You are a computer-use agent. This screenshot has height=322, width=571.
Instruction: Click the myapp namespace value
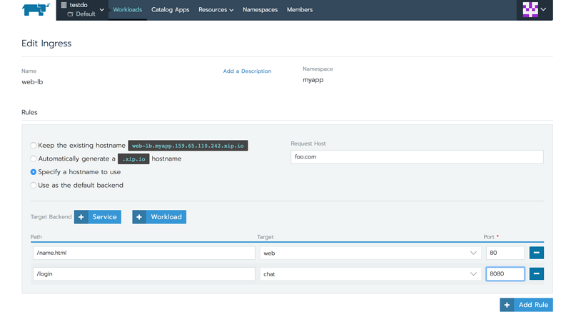click(x=313, y=80)
